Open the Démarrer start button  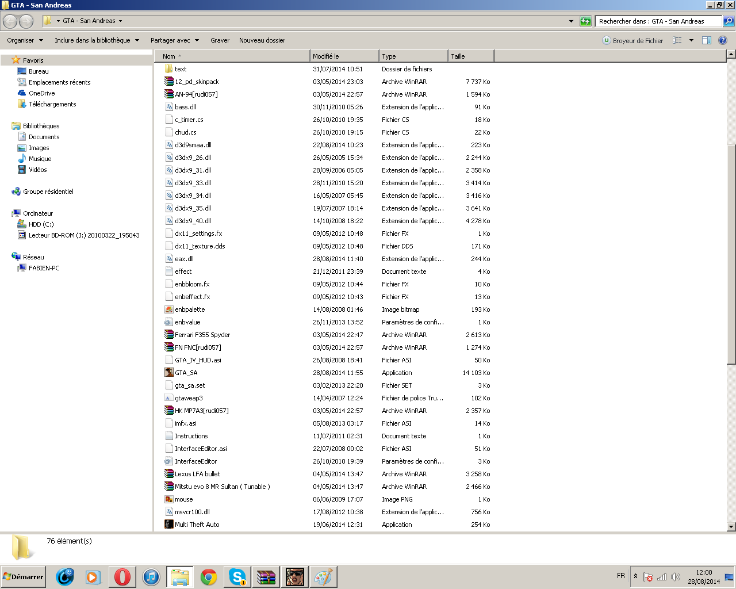click(x=24, y=577)
